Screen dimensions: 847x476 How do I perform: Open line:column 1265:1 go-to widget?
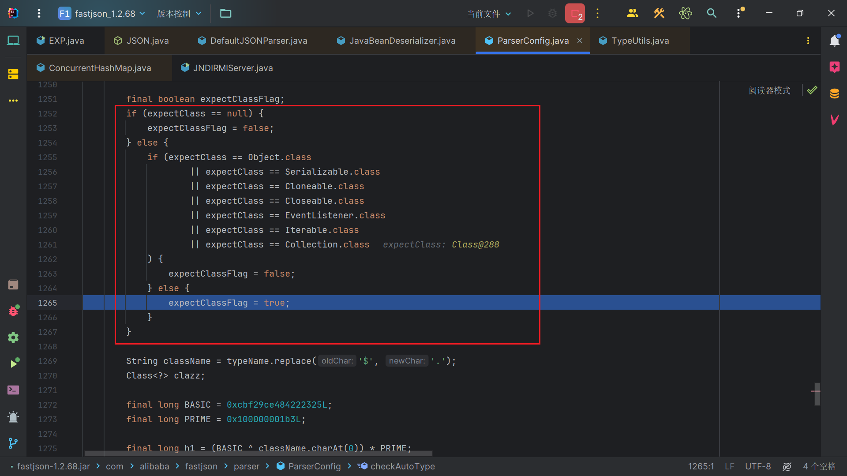(701, 466)
